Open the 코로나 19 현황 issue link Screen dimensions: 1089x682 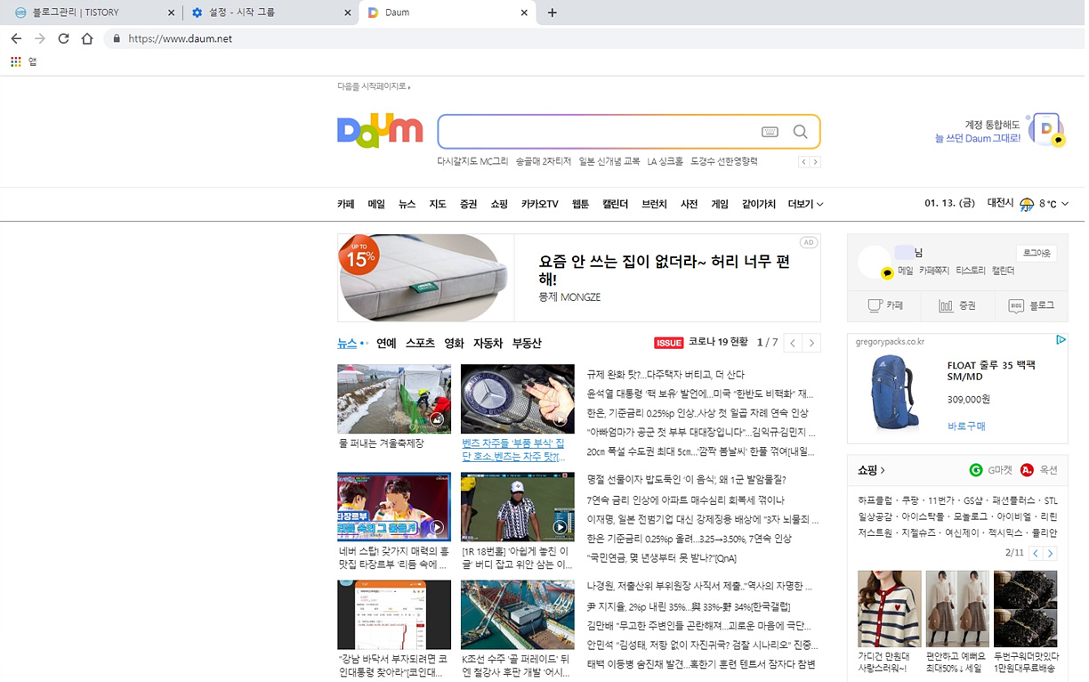pyautogui.click(x=718, y=343)
